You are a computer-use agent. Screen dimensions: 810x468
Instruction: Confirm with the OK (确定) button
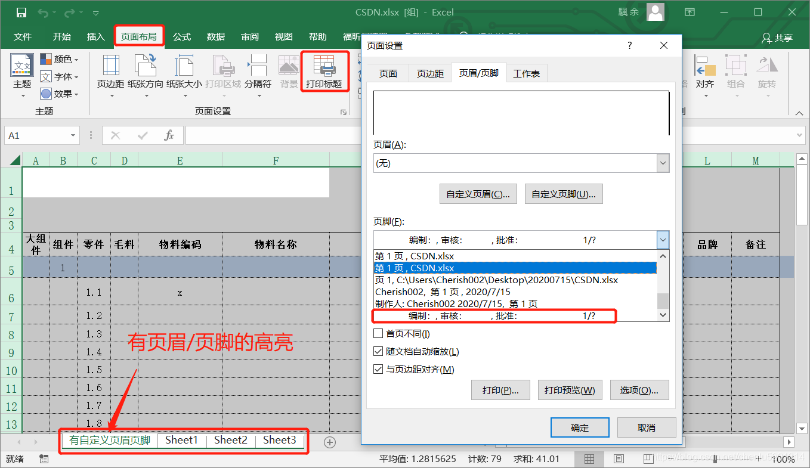click(580, 427)
